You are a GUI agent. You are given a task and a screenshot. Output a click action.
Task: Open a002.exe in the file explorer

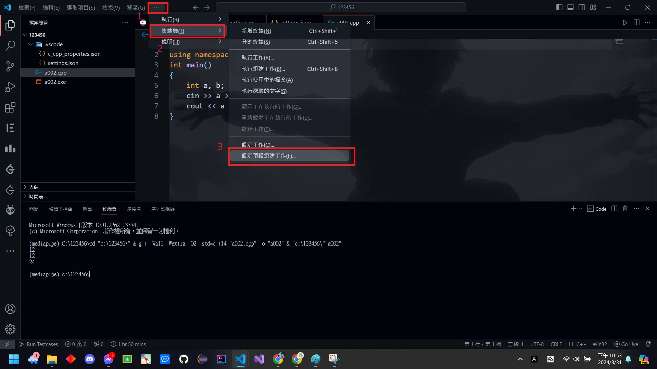(x=55, y=82)
